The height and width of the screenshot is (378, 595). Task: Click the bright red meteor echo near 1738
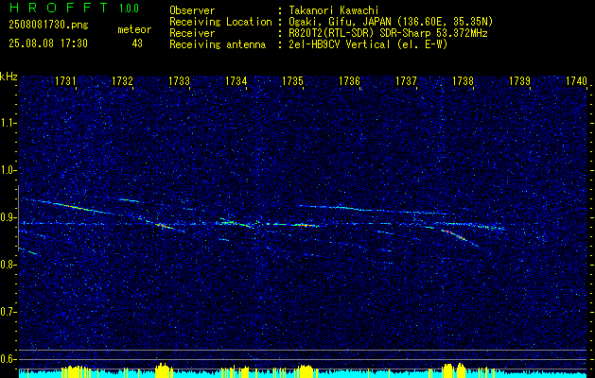pos(454,234)
